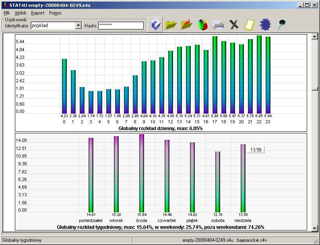The image size is (320, 245).
Task: Close the STAT4U window
Action: (x=314, y=5)
